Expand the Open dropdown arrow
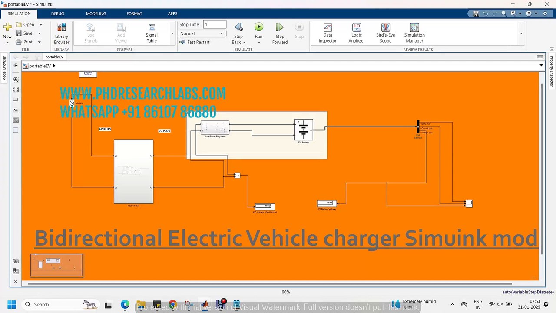Viewport: 556px width, 313px height. (41, 25)
